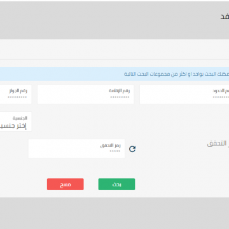This screenshot has width=229, height=229.
Task: Click the page heading text at top right
Action: tap(225, 17)
